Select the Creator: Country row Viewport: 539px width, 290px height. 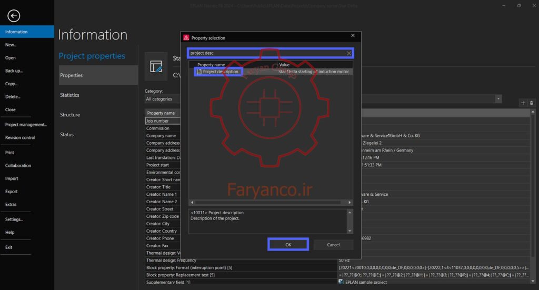(163, 231)
